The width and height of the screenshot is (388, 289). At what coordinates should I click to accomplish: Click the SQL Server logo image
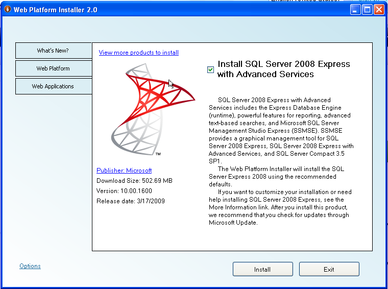click(x=153, y=109)
